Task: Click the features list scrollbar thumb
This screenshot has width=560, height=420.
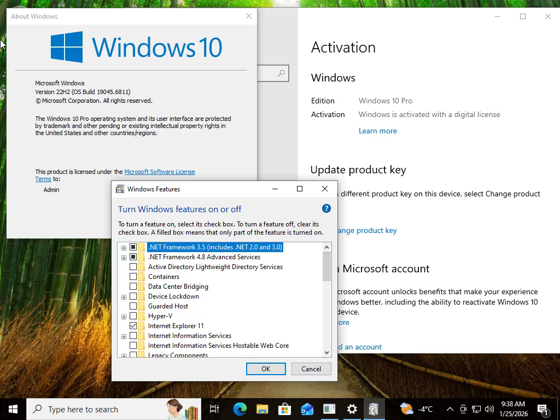Action: pos(326,266)
